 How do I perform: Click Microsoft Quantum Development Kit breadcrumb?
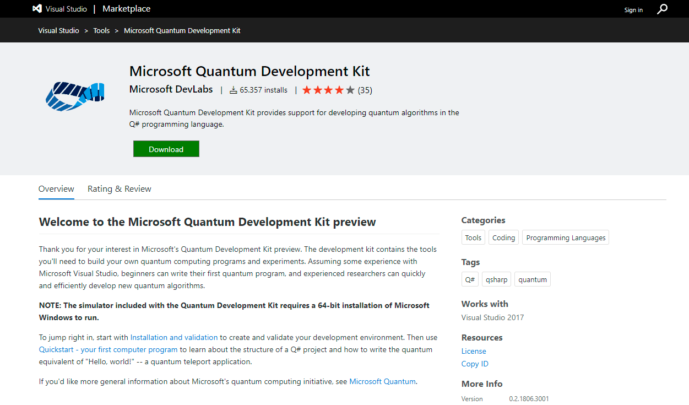(182, 30)
